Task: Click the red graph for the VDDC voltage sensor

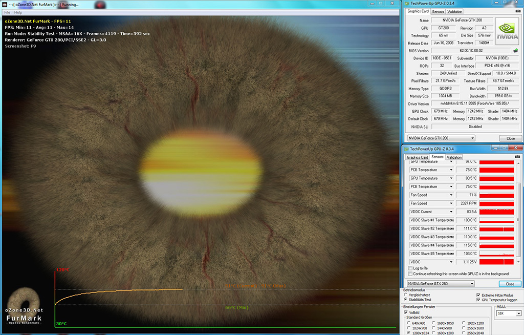Action: (x=496, y=262)
